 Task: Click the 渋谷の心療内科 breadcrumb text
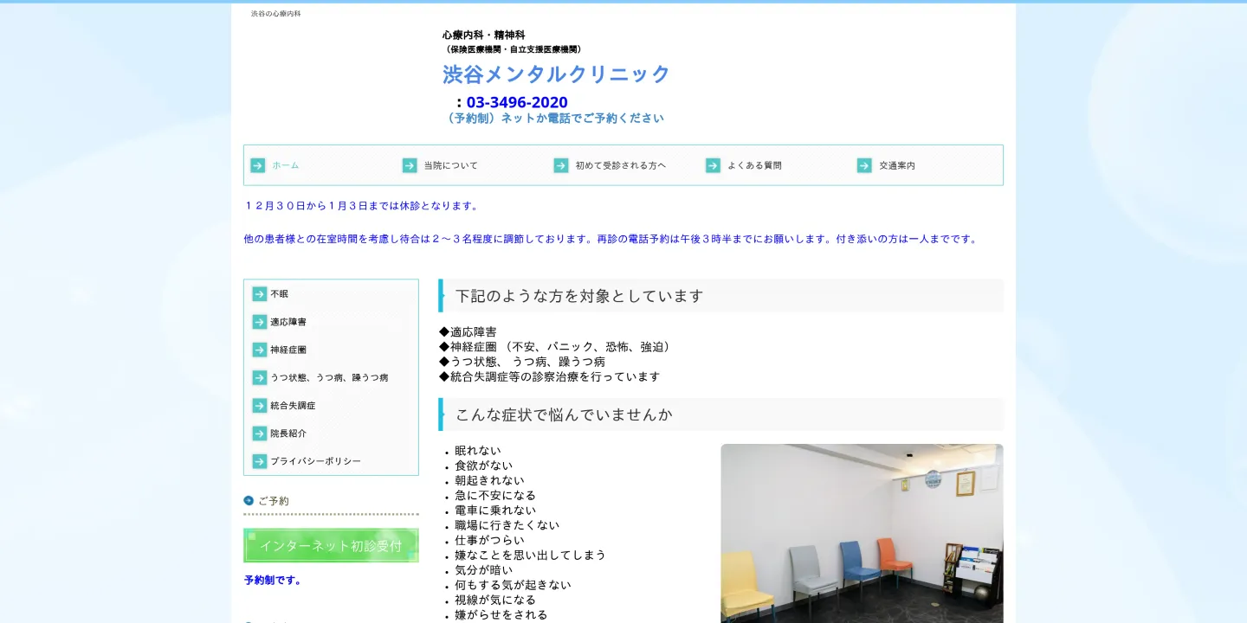[275, 14]
